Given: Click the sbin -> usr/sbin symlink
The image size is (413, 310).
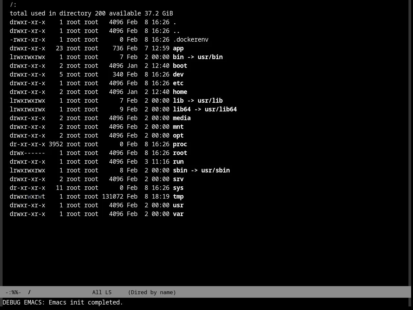Looking at the screenshot, I should pyautogui.click(x=201, y=170).
